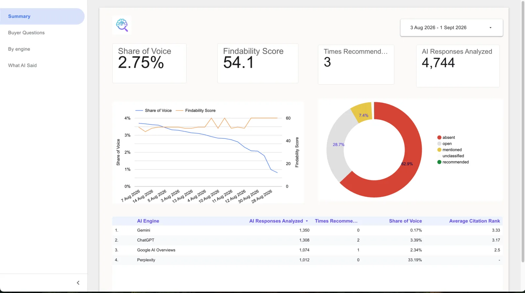Switch to the By engine page
The width and height of the screenshot is (525, 293).
pyautogui.click(x=19, y=49)
